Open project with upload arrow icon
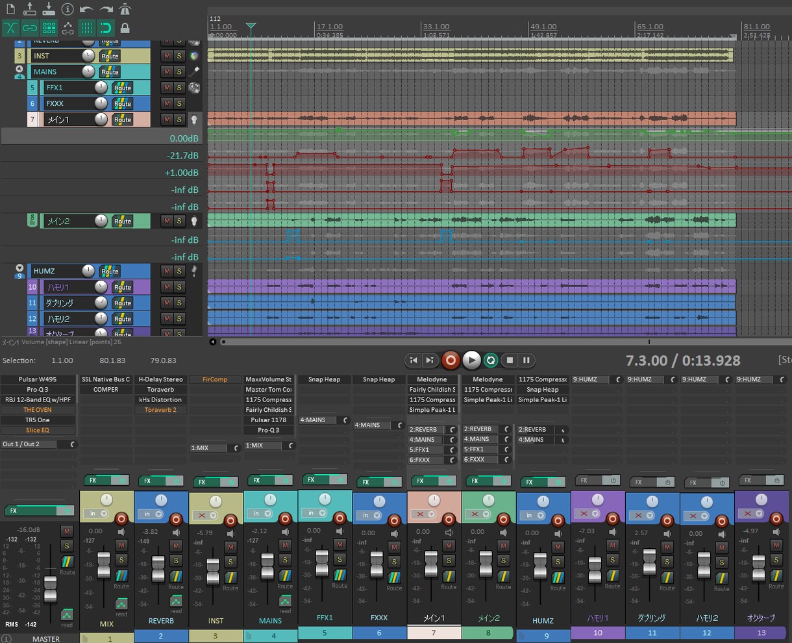792x643 pixels. click(x=29, y=9)
